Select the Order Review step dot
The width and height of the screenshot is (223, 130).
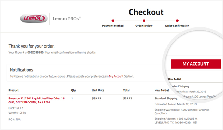coord(144,21)
